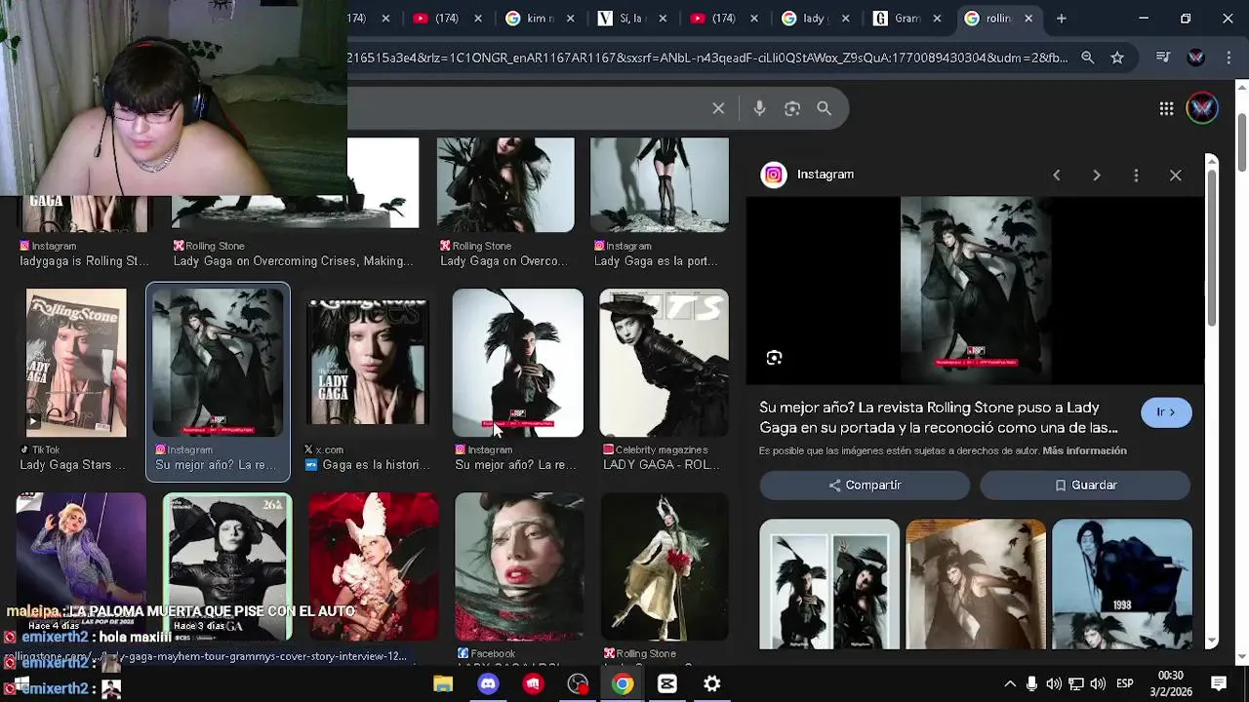Open File Explorer from taskbar

click(x=443, y=683)
